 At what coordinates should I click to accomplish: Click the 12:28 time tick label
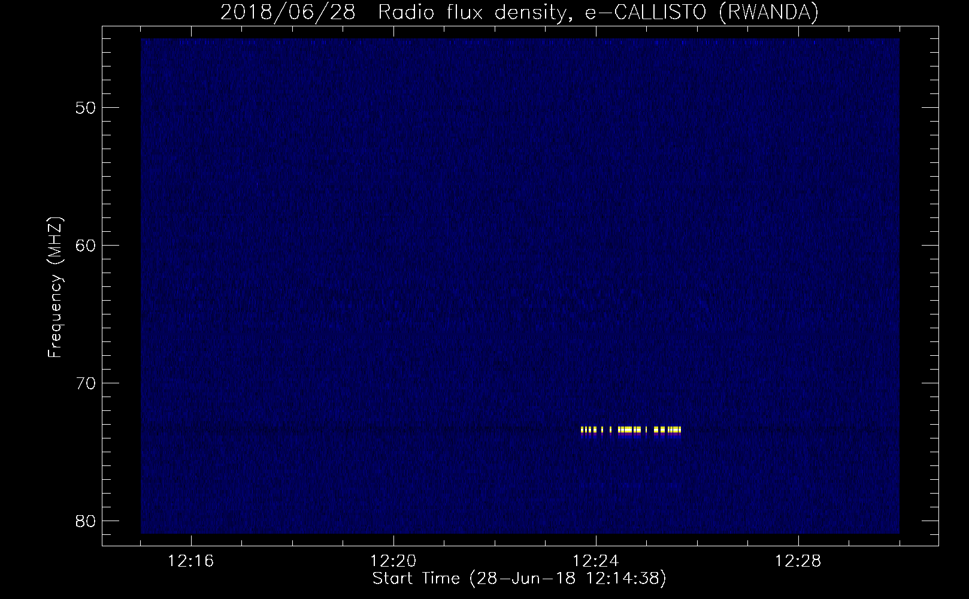(798, 561)
